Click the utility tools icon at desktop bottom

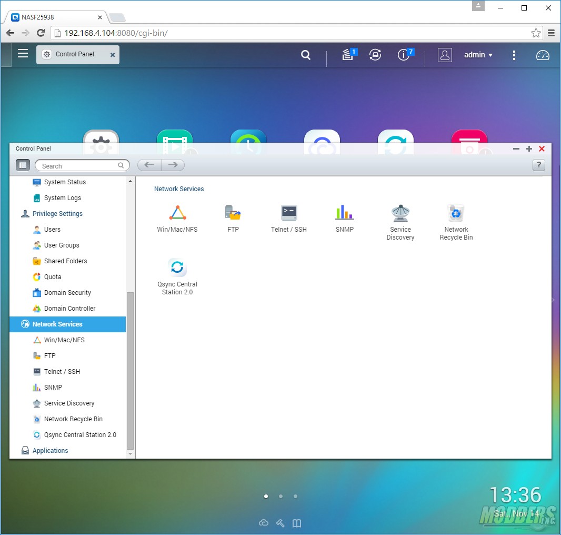[280, 523]
